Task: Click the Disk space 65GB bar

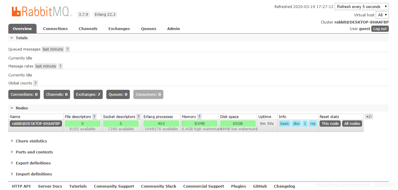Action: tap(238, 124)
